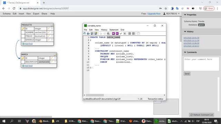This screenshot has height=124, width=221.
Task: Open Blender from the taskbar
Action: pyautogui.click(x=44, y=121)
